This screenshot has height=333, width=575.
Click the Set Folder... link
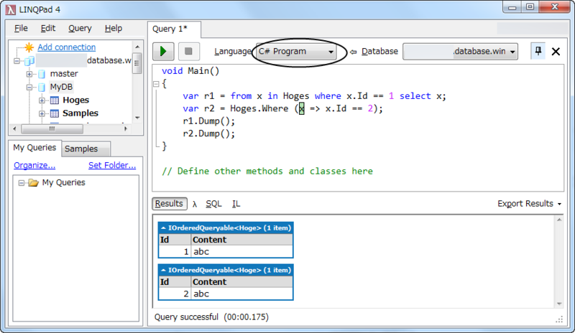[112, 165]
